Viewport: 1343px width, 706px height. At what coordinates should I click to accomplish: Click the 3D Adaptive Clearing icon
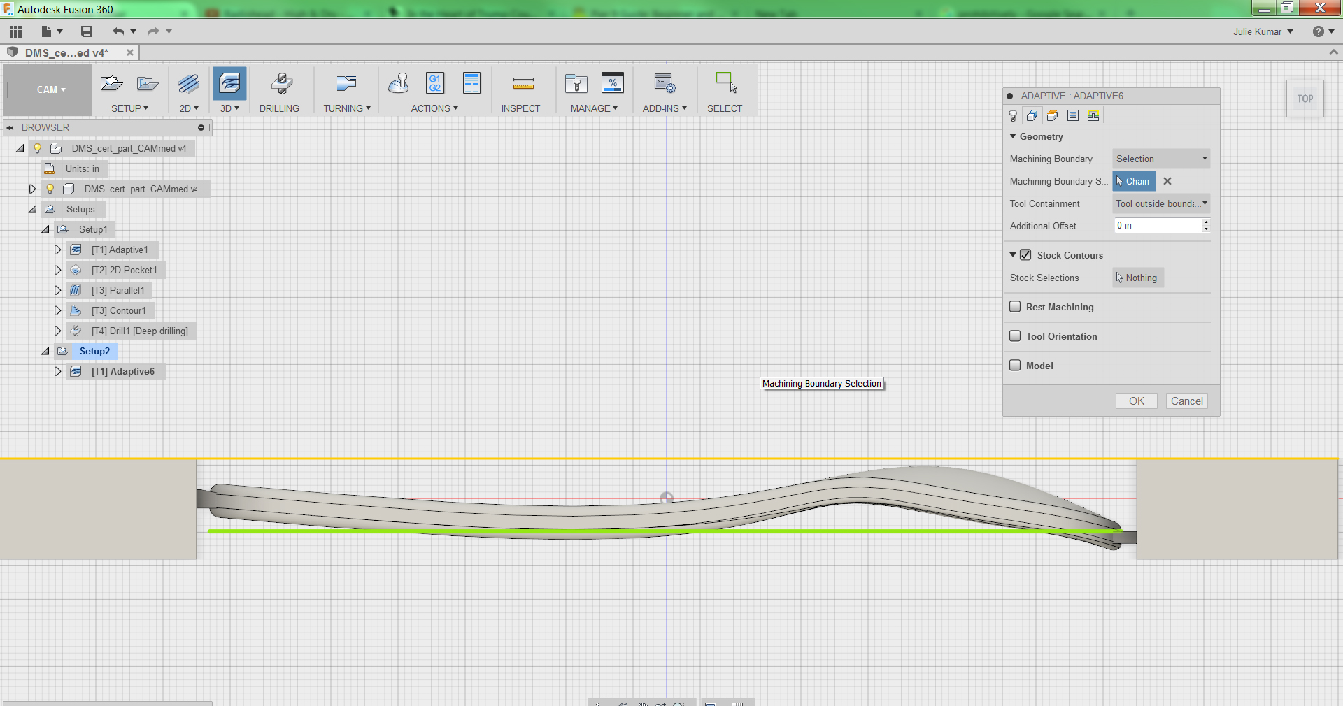(x=229, y=84)
